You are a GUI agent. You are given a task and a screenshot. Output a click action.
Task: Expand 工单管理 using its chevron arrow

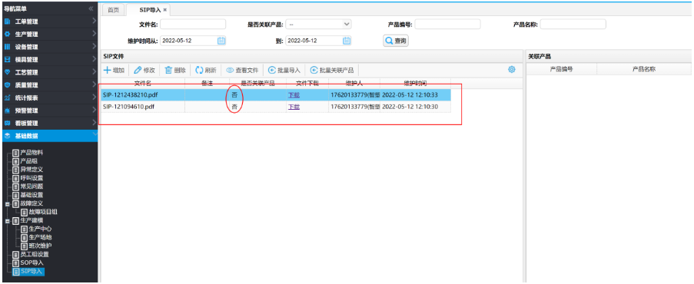(94, 21)
